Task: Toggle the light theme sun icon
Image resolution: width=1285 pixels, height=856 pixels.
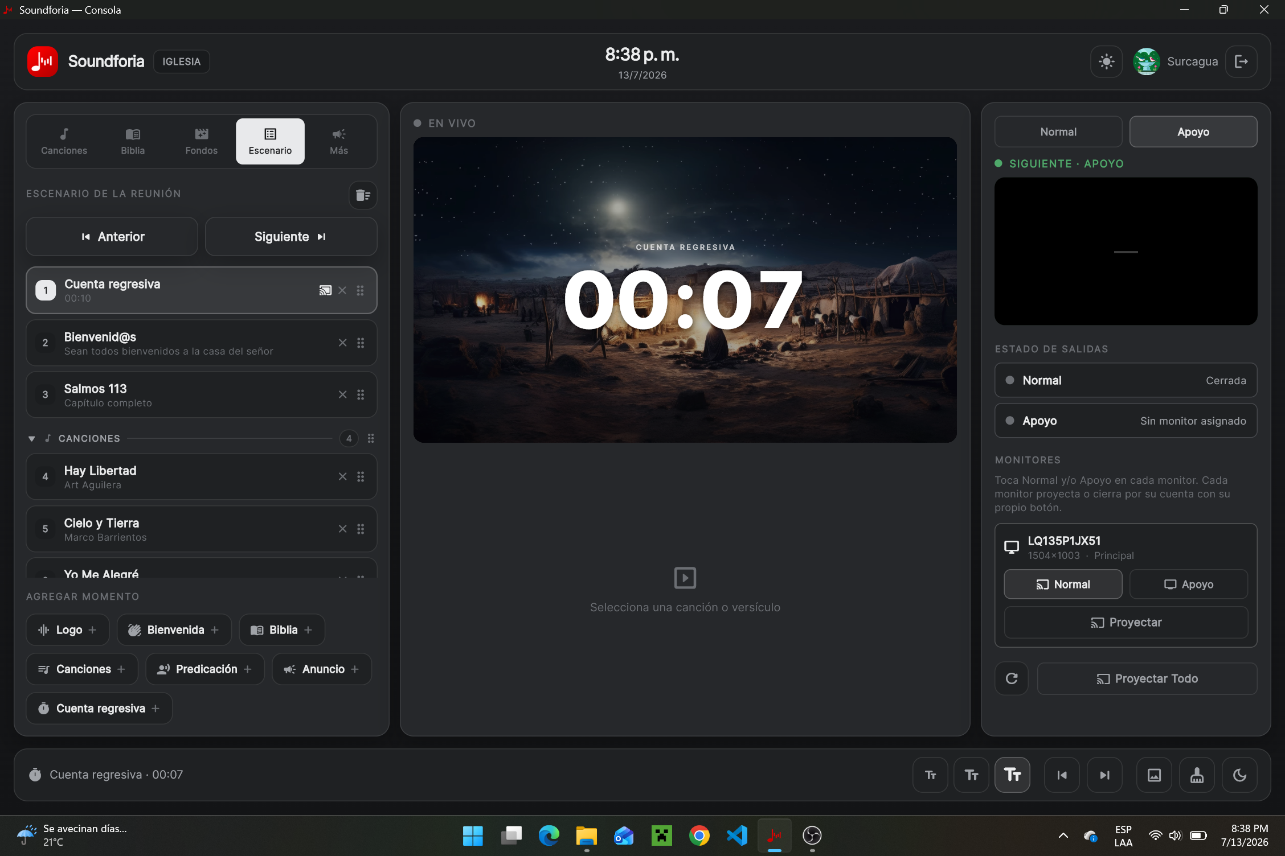Action: tap(1106, 61)
